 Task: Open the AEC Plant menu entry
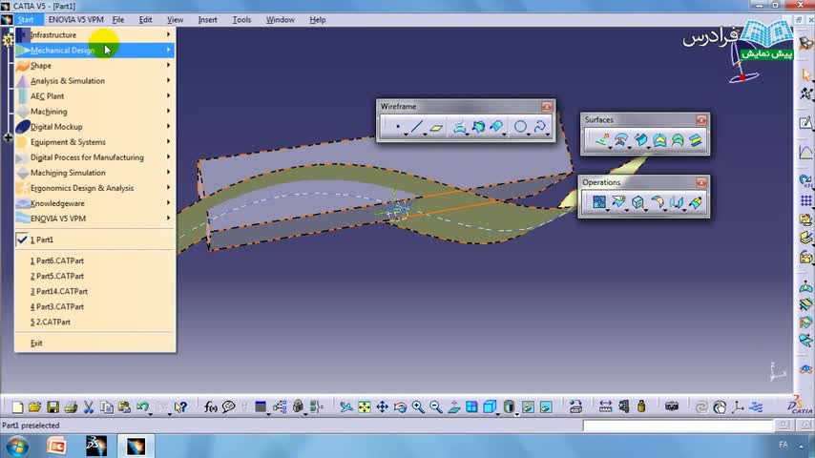pos(94,95)
